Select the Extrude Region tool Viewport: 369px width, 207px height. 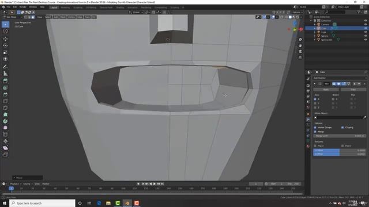5,81
